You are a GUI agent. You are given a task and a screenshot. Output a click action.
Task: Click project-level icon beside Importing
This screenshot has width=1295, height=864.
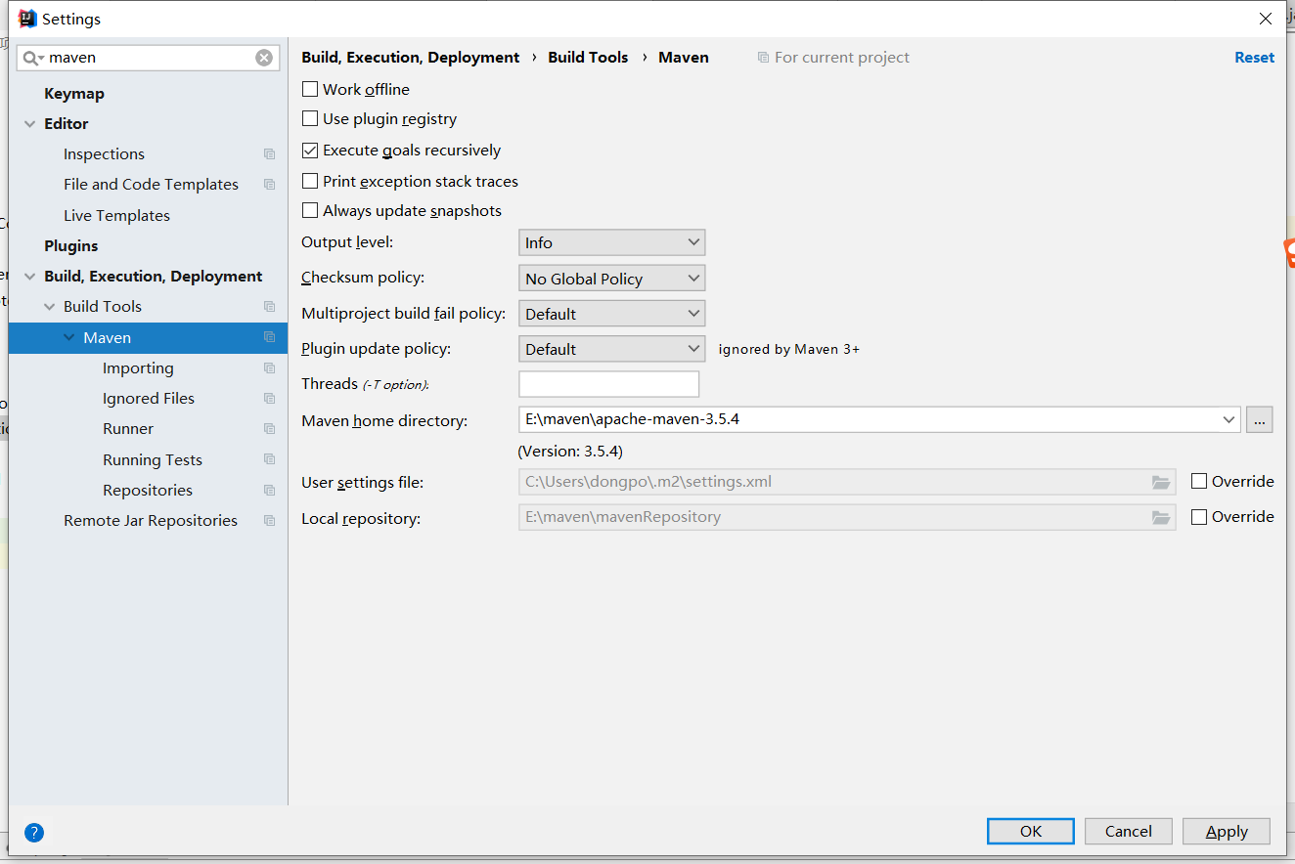[269, 368]
